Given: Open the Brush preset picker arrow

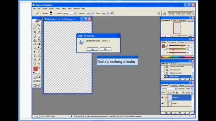Looking at the screenshot, I should 54,13.
